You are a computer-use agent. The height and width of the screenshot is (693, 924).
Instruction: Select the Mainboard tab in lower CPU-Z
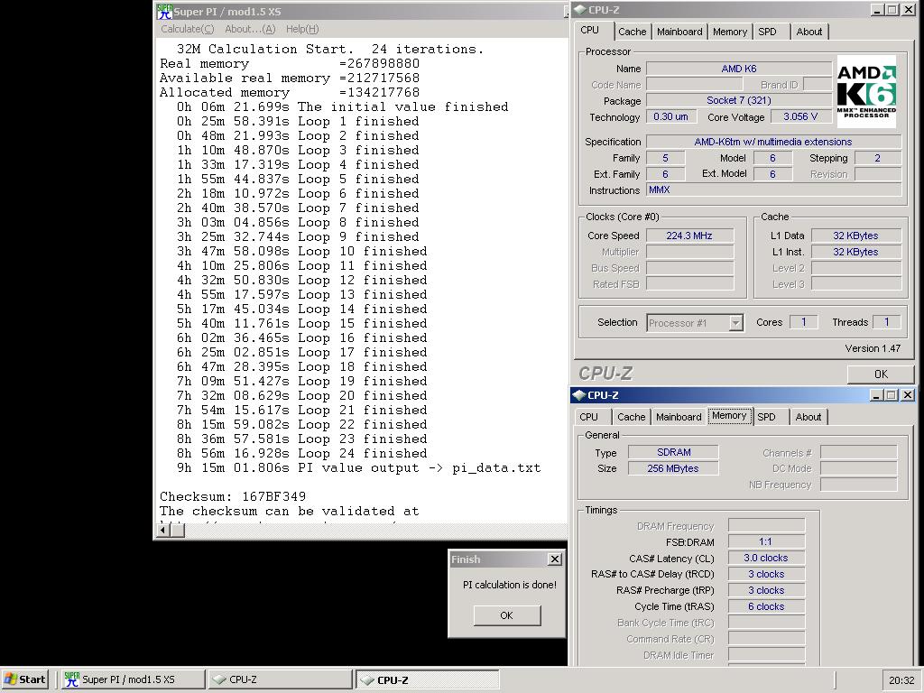coord(679,417)
